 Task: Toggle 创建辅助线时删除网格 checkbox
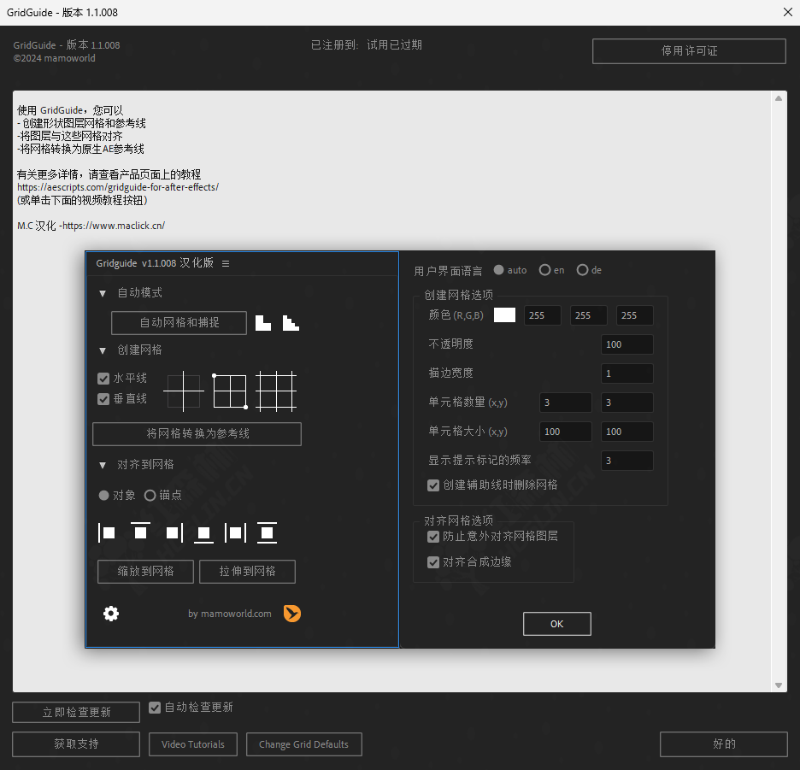433,485
